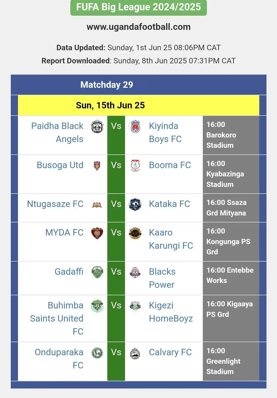Viewport: 277px width, 398px height.
Task: Click the Booma FC club crest
Action: click(x=135, y=166)
